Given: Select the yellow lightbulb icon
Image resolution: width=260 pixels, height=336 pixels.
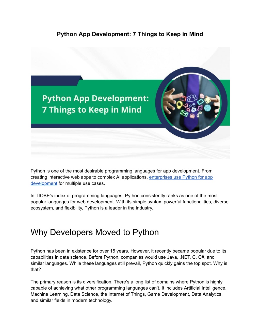Looking at the screenshot, I should [x=179, y=105].
